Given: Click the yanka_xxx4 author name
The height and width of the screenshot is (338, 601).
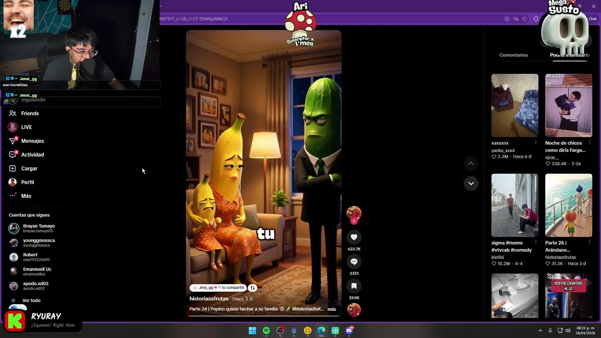Looking at the screenshot, I should pos(503,151).
